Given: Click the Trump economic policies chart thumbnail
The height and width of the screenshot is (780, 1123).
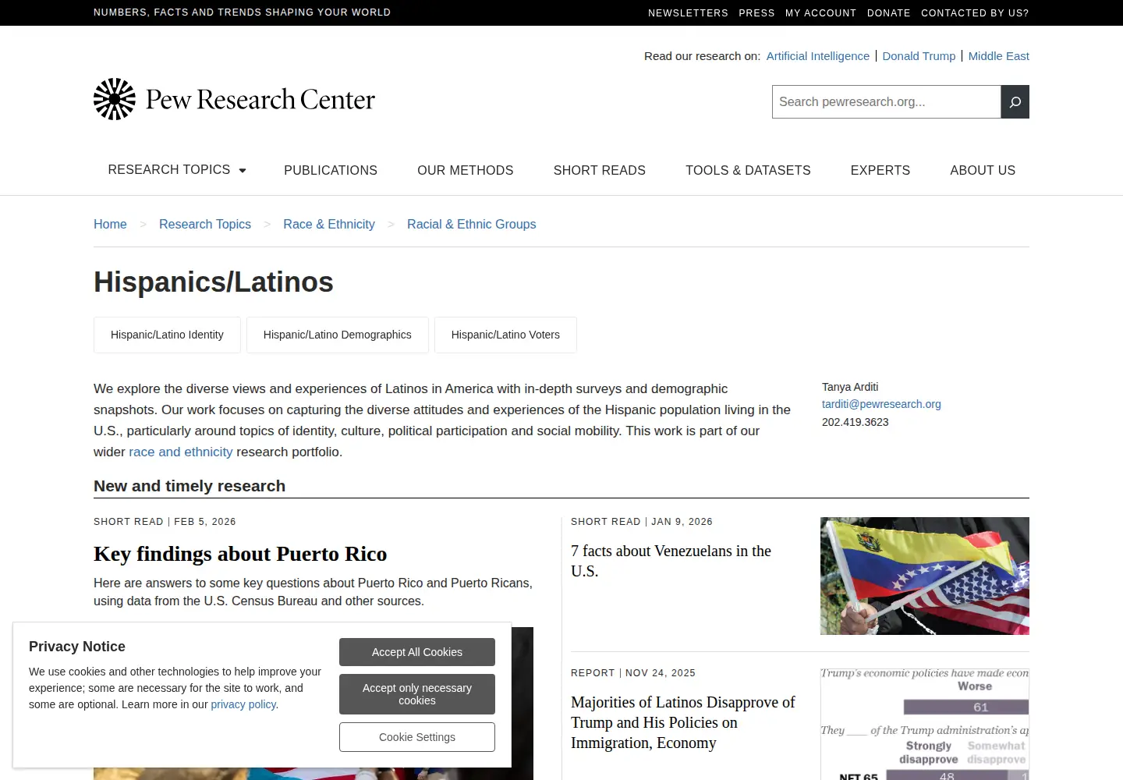Looking at the screenshot, I should click(925, 724).
